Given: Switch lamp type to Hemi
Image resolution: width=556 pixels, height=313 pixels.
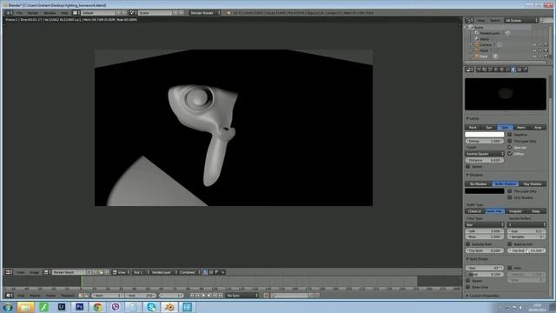Looking at the screenshot, I should pyautogui.click(x=521, y=127).
